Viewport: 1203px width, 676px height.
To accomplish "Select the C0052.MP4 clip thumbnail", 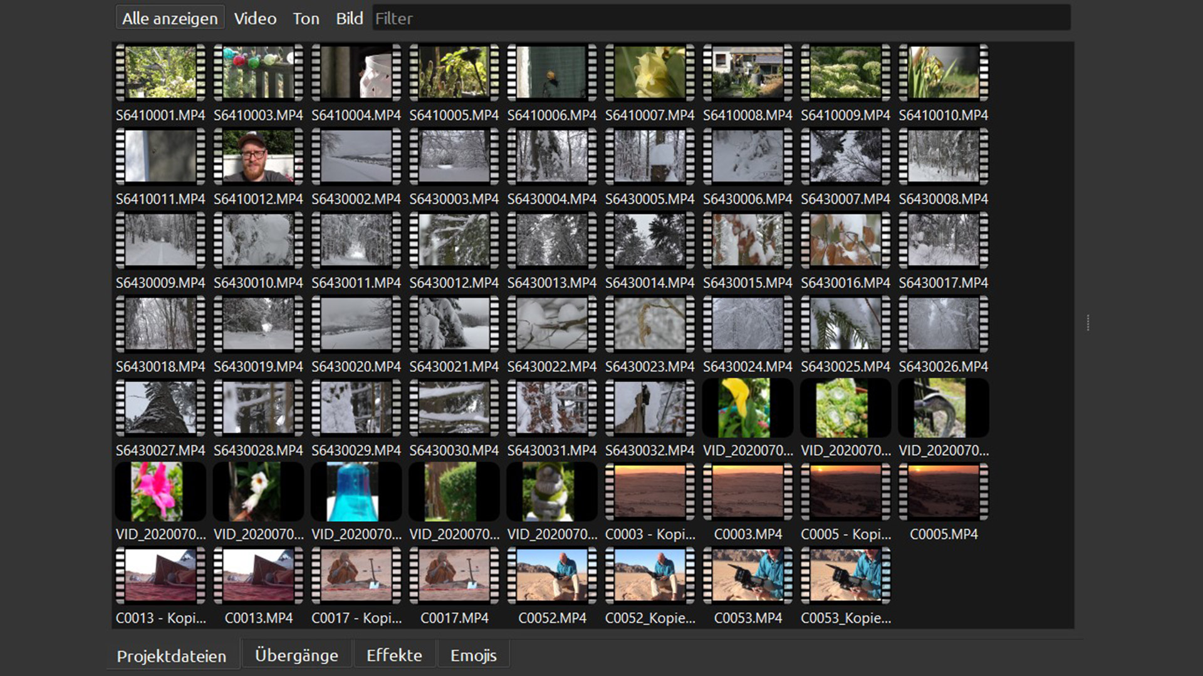I will pyautogui.click(x=552, y=576).
